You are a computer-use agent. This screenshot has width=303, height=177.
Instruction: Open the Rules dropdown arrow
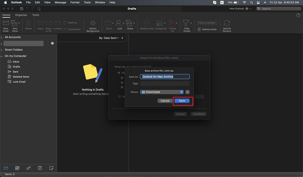(134, 23)
